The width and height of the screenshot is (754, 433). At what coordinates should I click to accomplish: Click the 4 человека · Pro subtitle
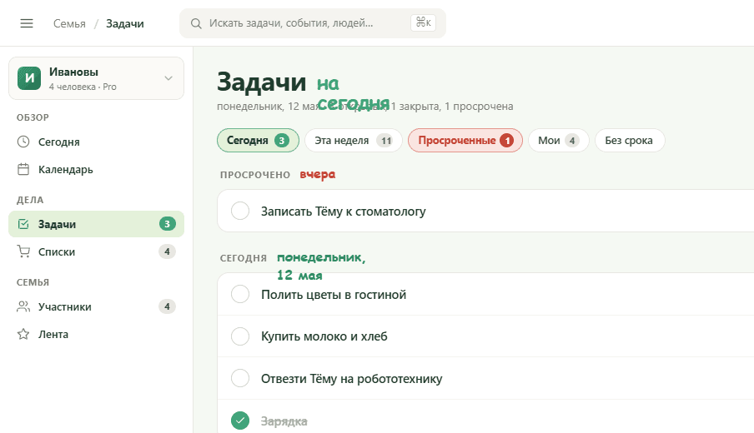[x=83, y=87]
